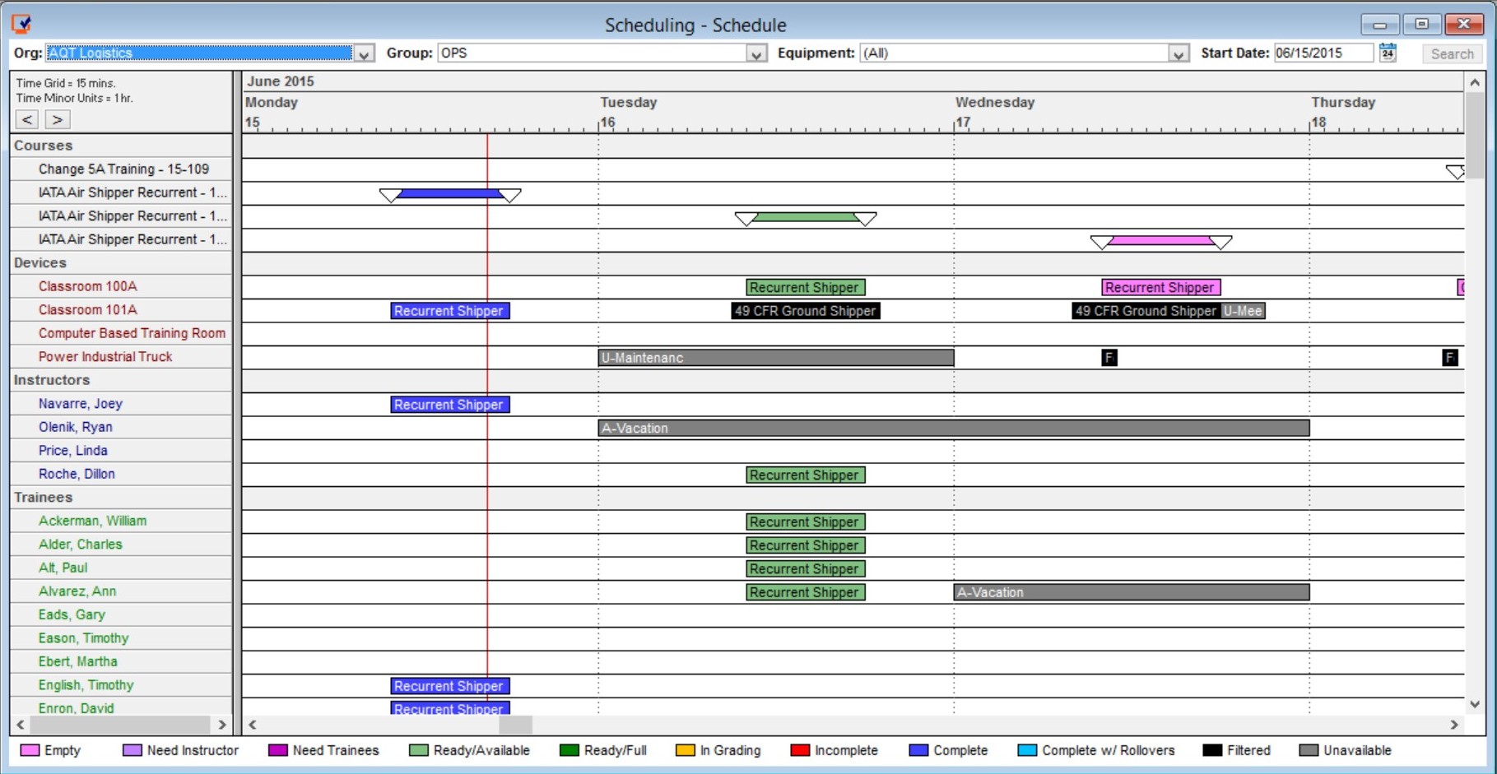1497x774 pixels.
Task: Click the vertical scrollbar up arrow
Action: [x=1474, y=81]
